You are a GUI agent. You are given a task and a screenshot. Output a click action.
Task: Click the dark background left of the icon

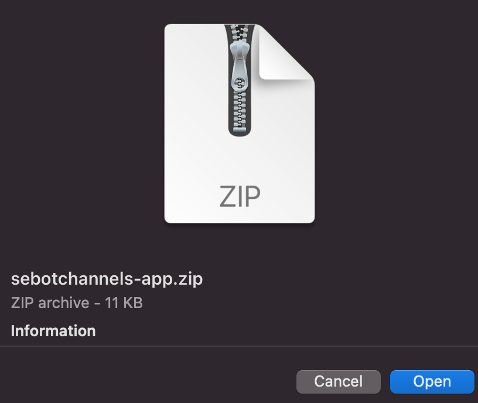coord(81,122)
